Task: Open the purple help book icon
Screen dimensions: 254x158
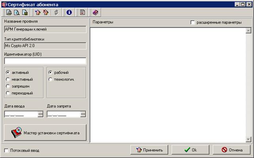Action: tap(95, 13)
